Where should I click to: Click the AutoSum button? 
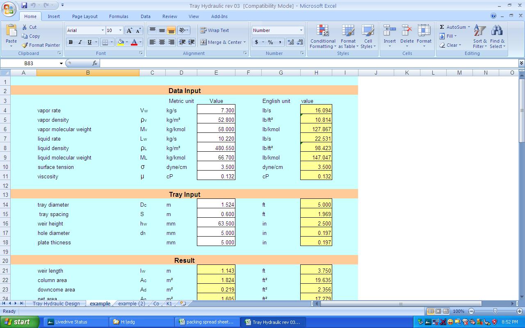pyautogui.click(x=454, y=27)
